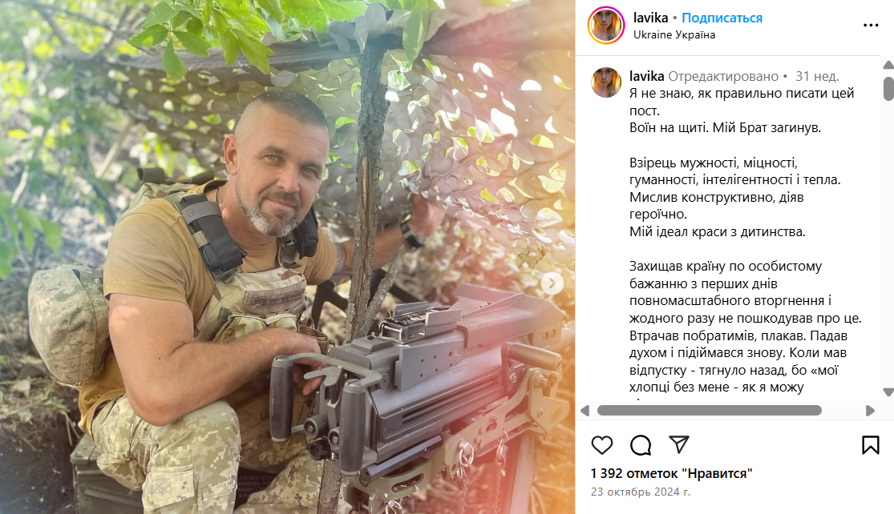Open lavika username in the post header
Viewport: 894px width, 514px height.
(x=650, y=18)
